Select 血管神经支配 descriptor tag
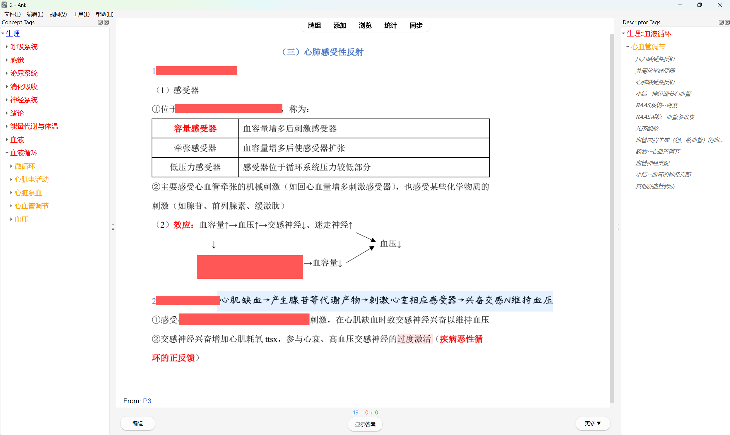Image resolution: width=730 pixels, height=435 pixels. pyautogui.click(x=653, y=163)
